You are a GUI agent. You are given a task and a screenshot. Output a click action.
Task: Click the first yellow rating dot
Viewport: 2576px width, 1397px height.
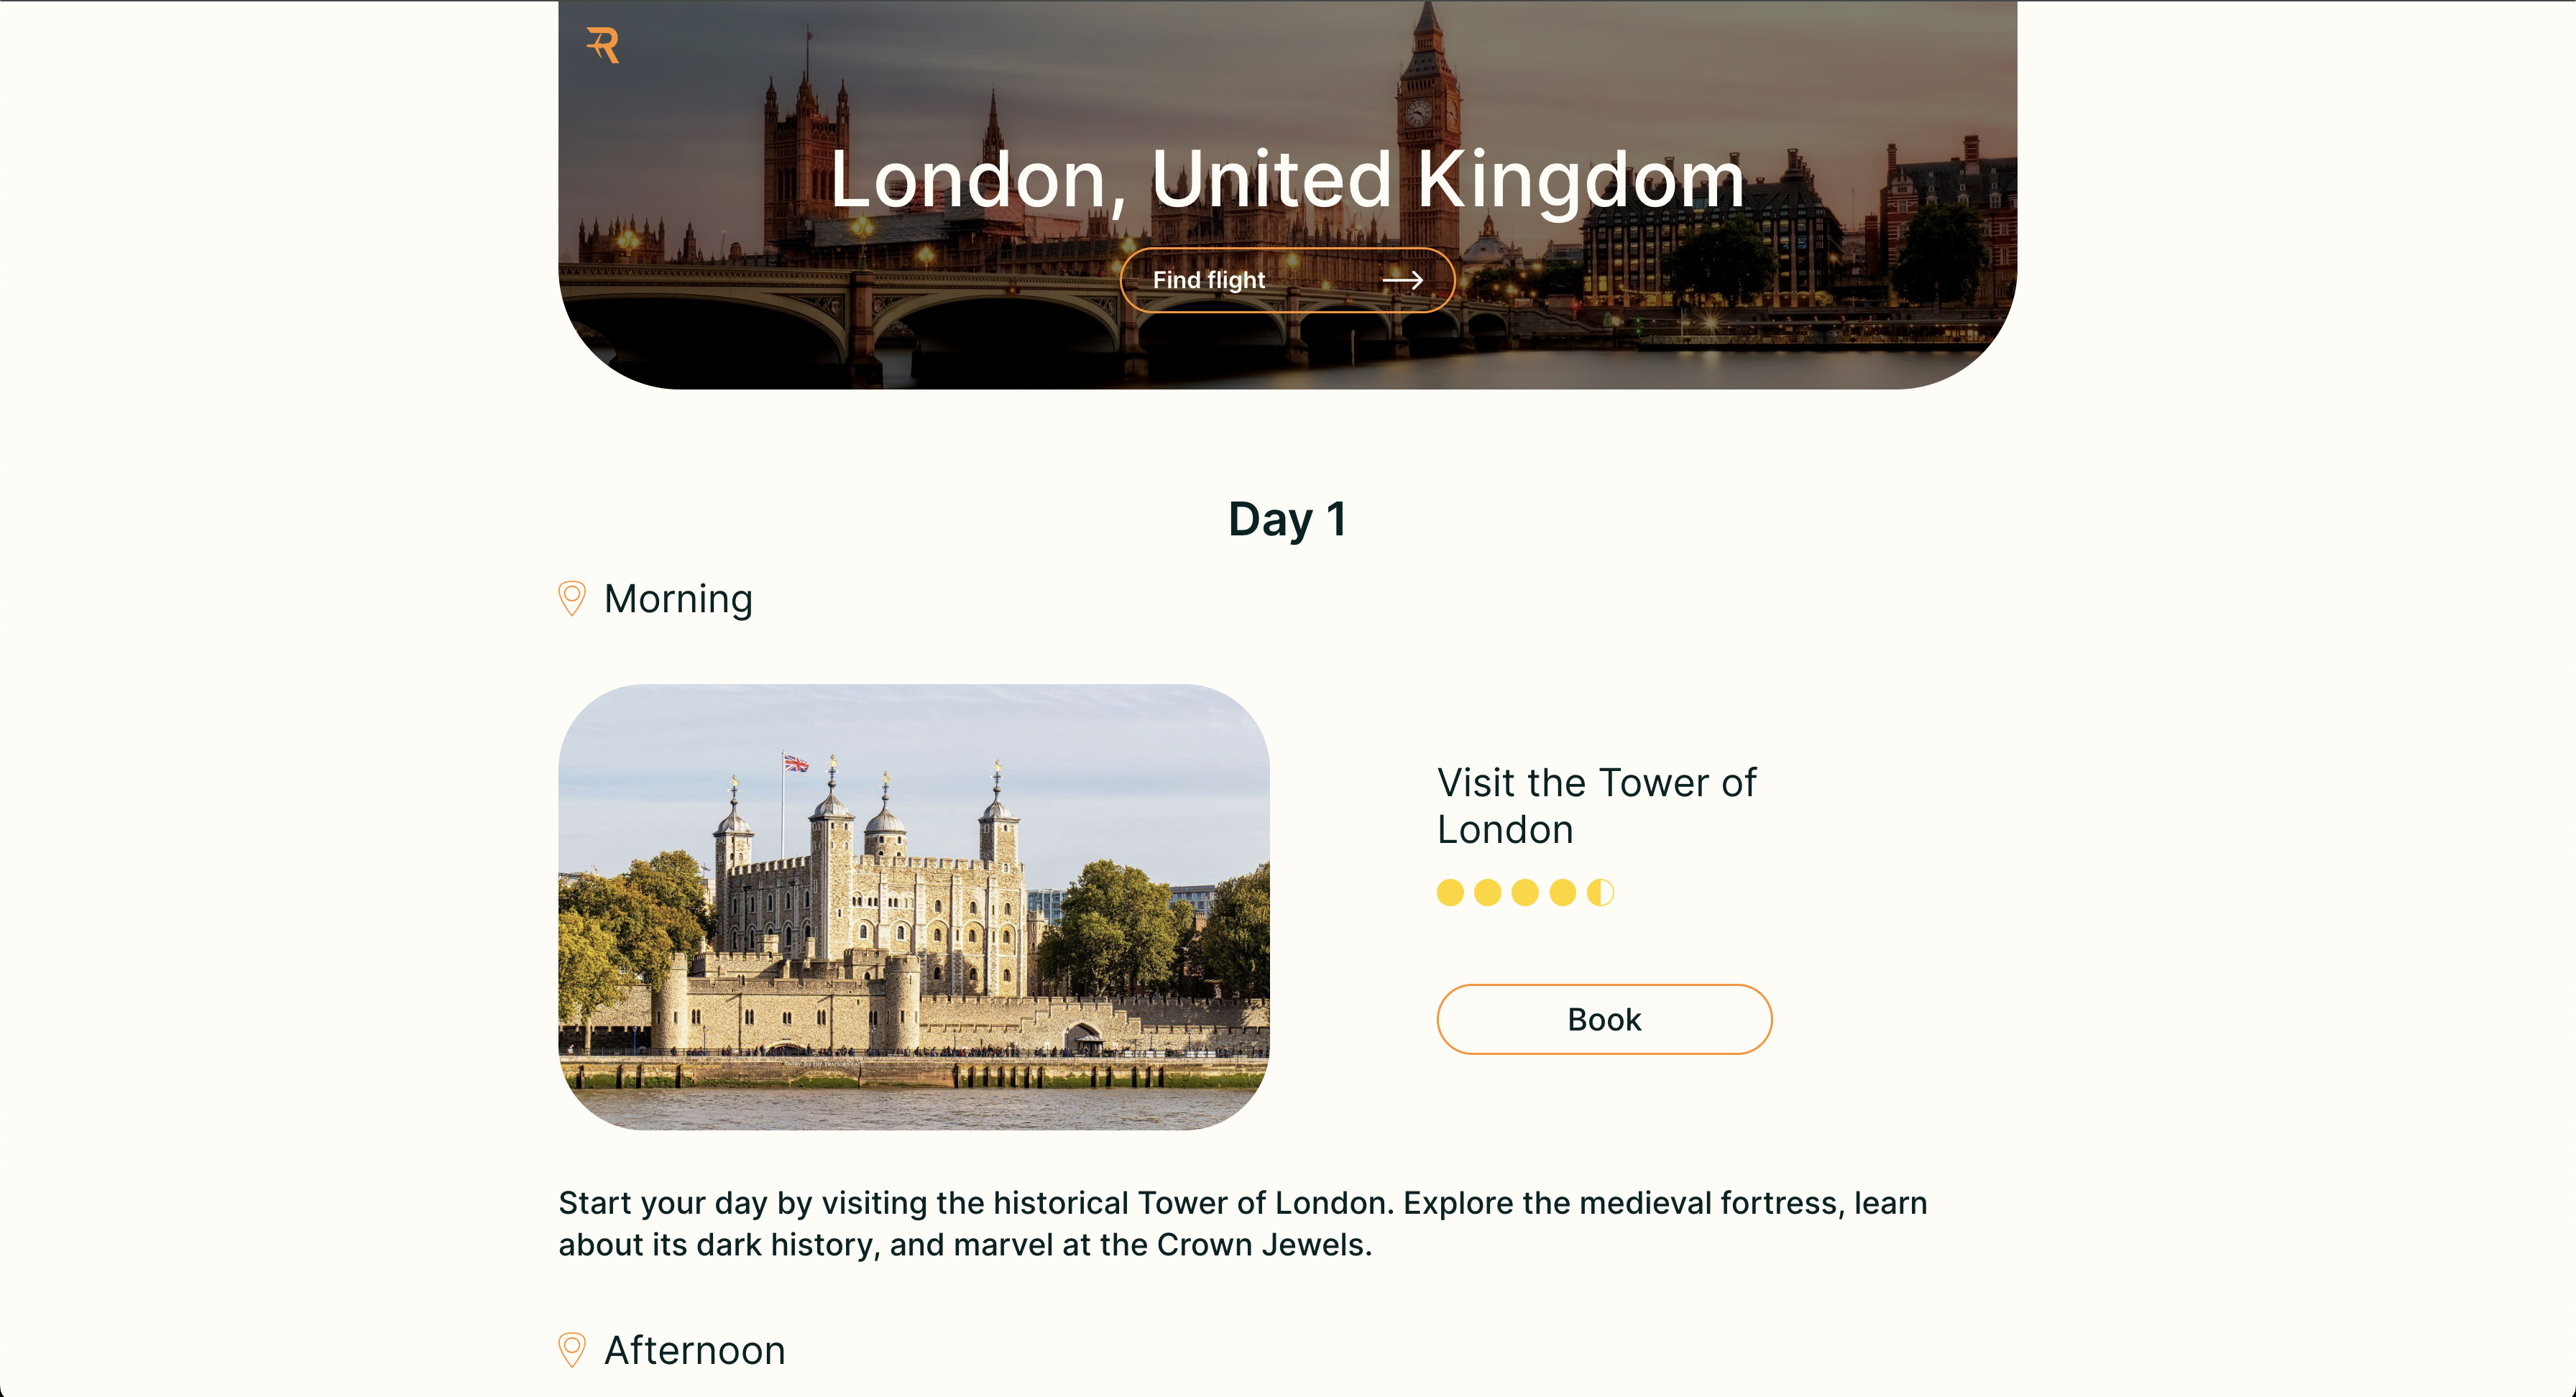(x=1450, y=892)
